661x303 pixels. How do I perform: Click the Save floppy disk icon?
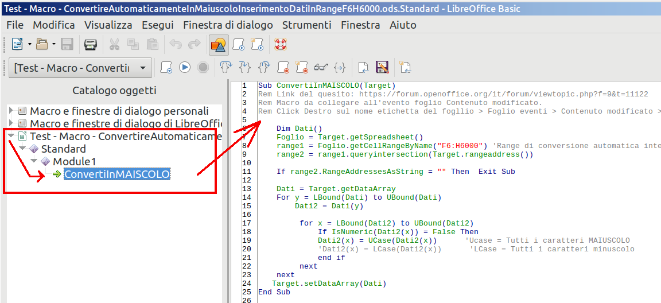click(68, 44)
